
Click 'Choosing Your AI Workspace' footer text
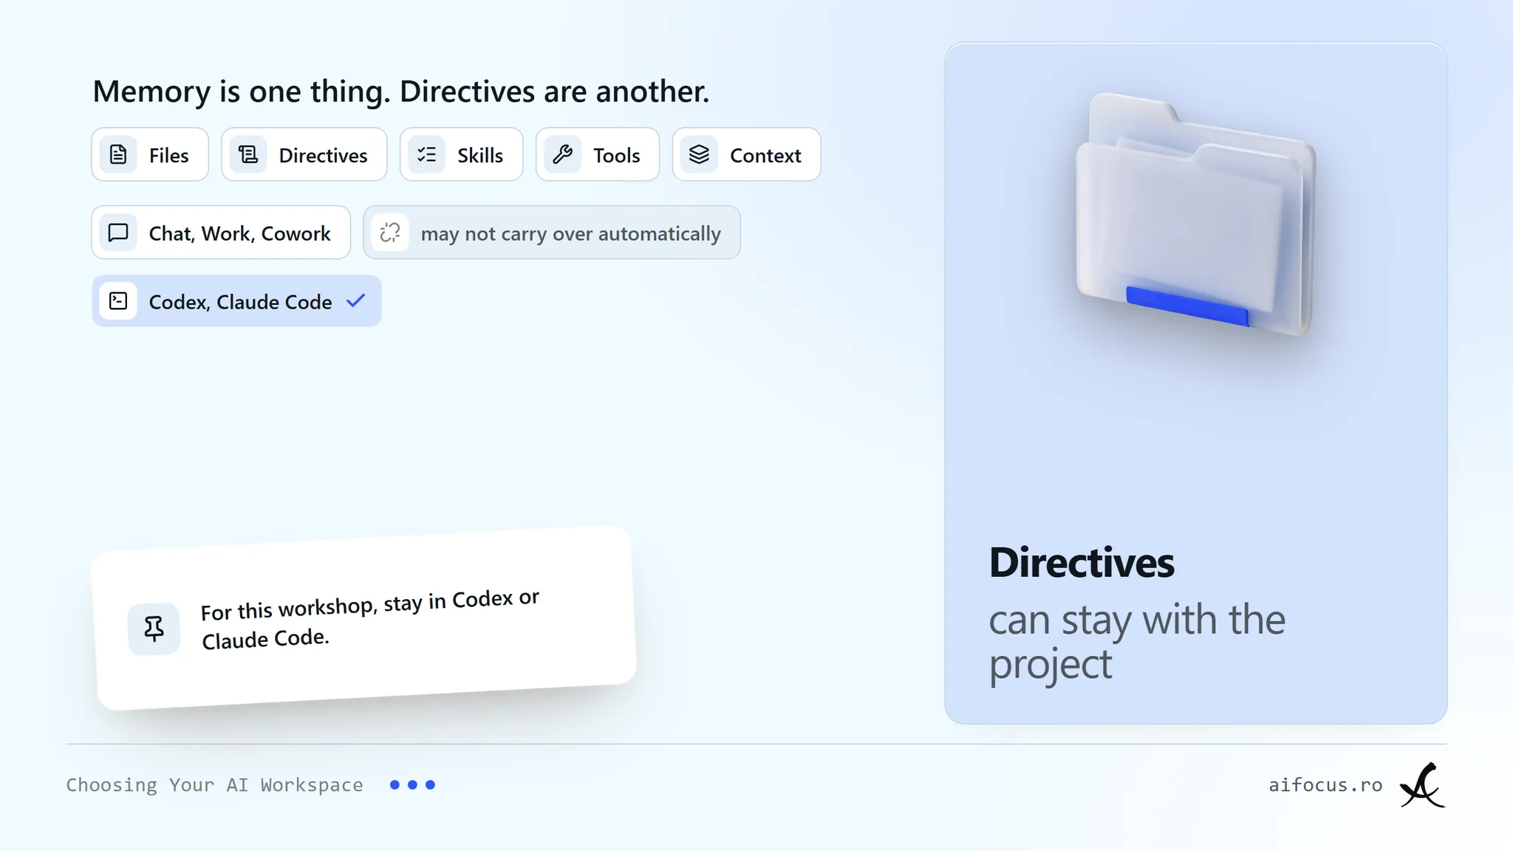214,785
